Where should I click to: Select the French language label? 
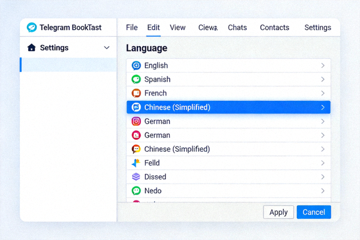[155, 93]
